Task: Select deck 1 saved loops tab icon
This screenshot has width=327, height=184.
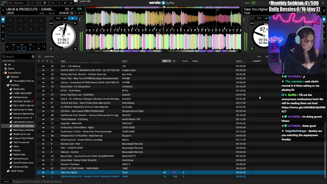Action: pos(3,26)
